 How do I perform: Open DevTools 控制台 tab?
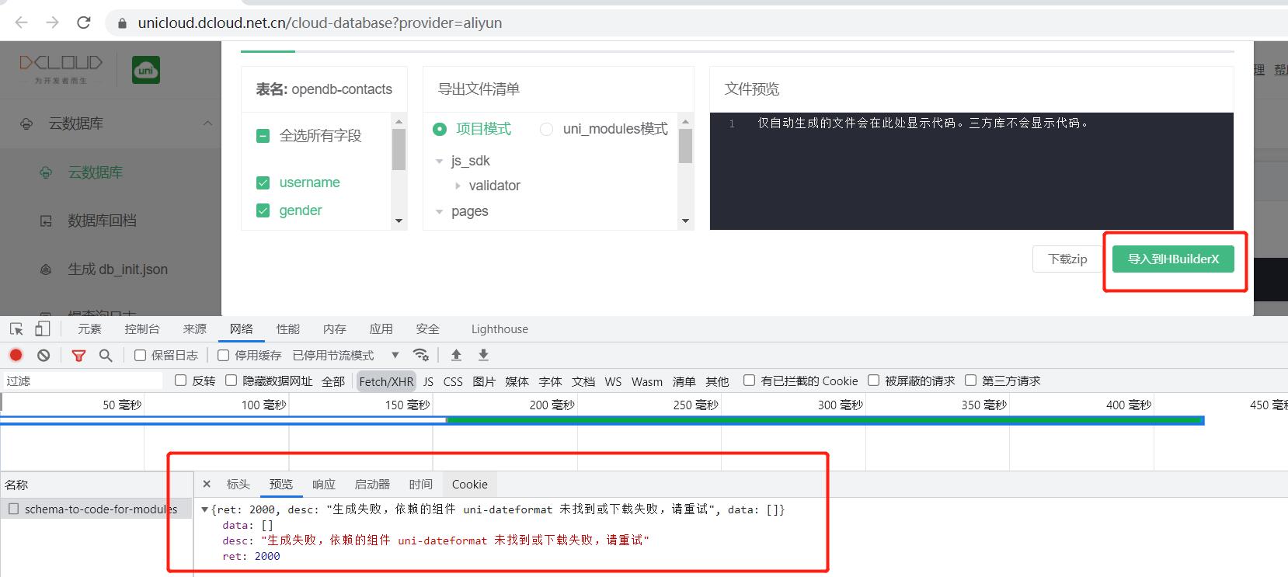[142, 329]
